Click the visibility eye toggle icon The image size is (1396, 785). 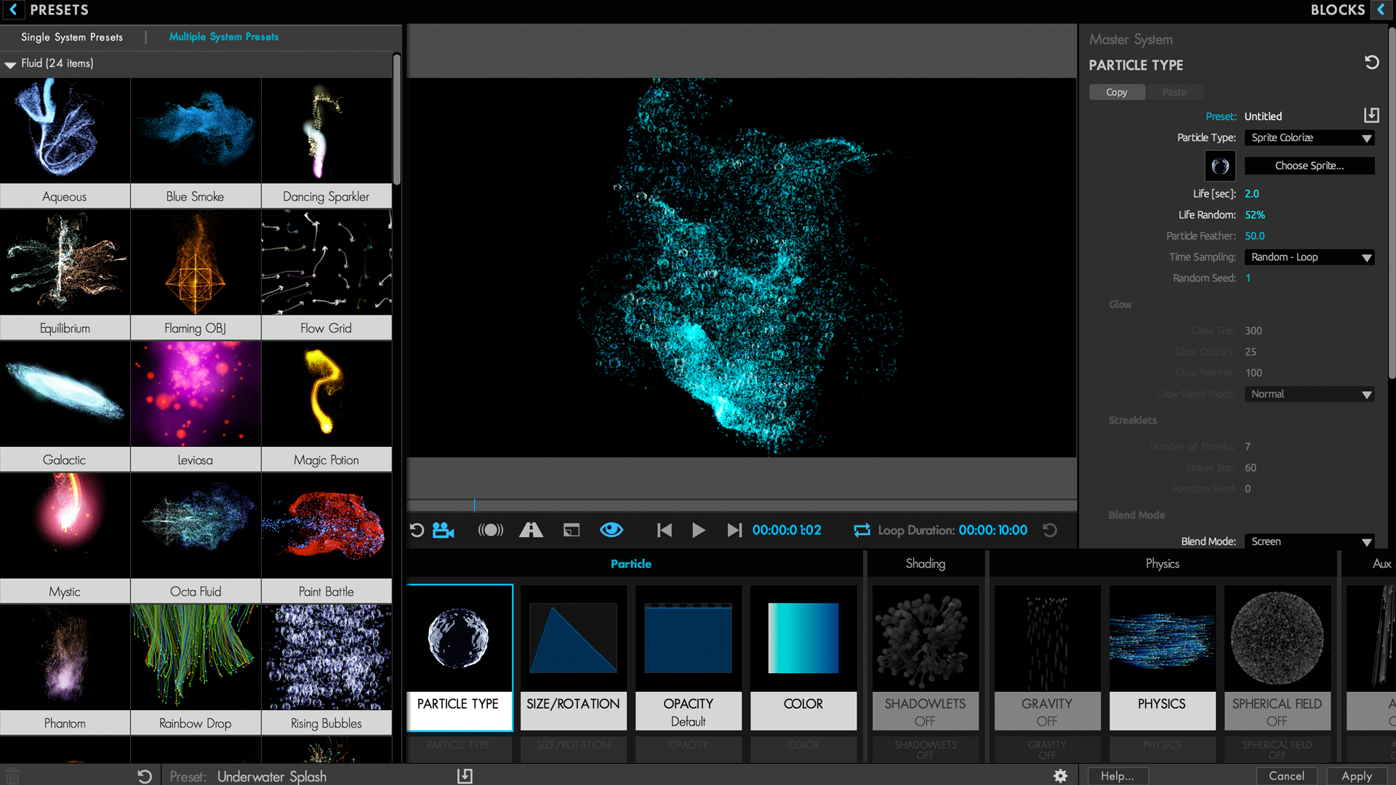[611, 530]
